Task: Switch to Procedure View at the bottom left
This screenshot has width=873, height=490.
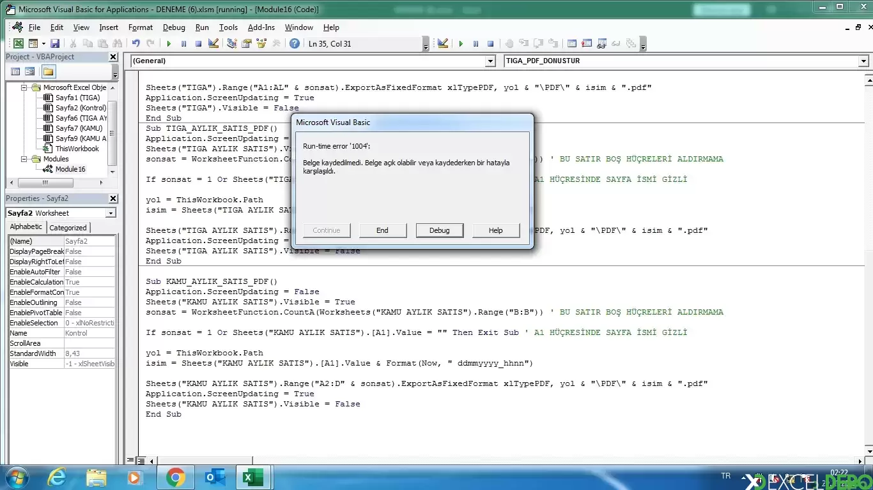Action: coord(130,460)
